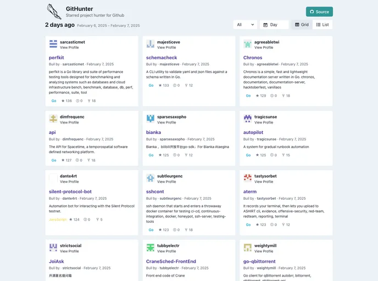Open the Day time range dropdown
This screenshot has width=378, height=281.
tap(274, 25)
